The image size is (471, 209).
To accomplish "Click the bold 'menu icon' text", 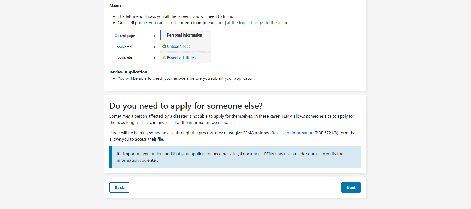I will [191, 23].
